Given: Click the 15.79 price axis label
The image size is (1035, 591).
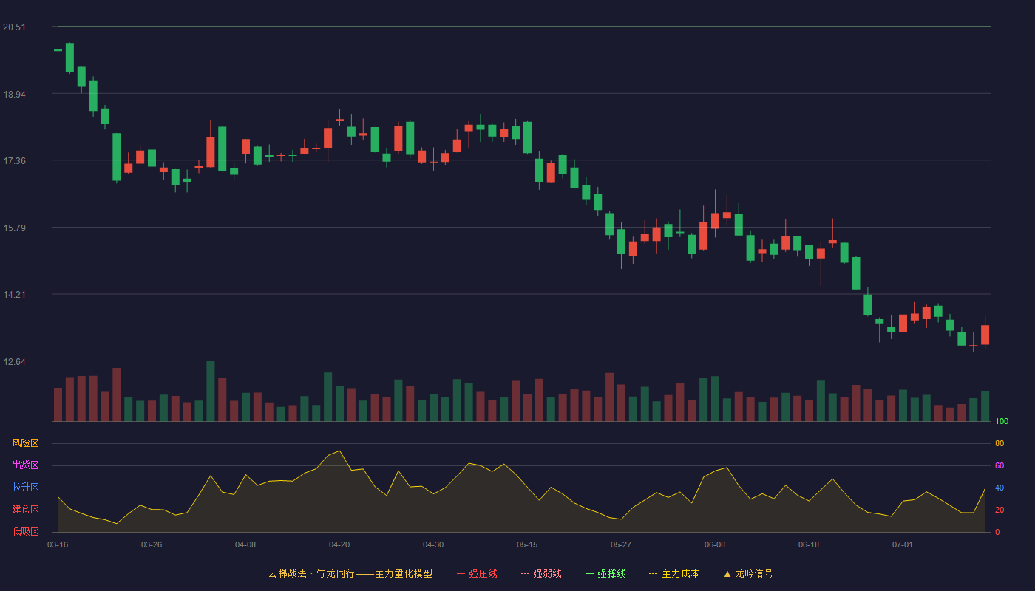Looking at the screenshot, I should point(14,228).
